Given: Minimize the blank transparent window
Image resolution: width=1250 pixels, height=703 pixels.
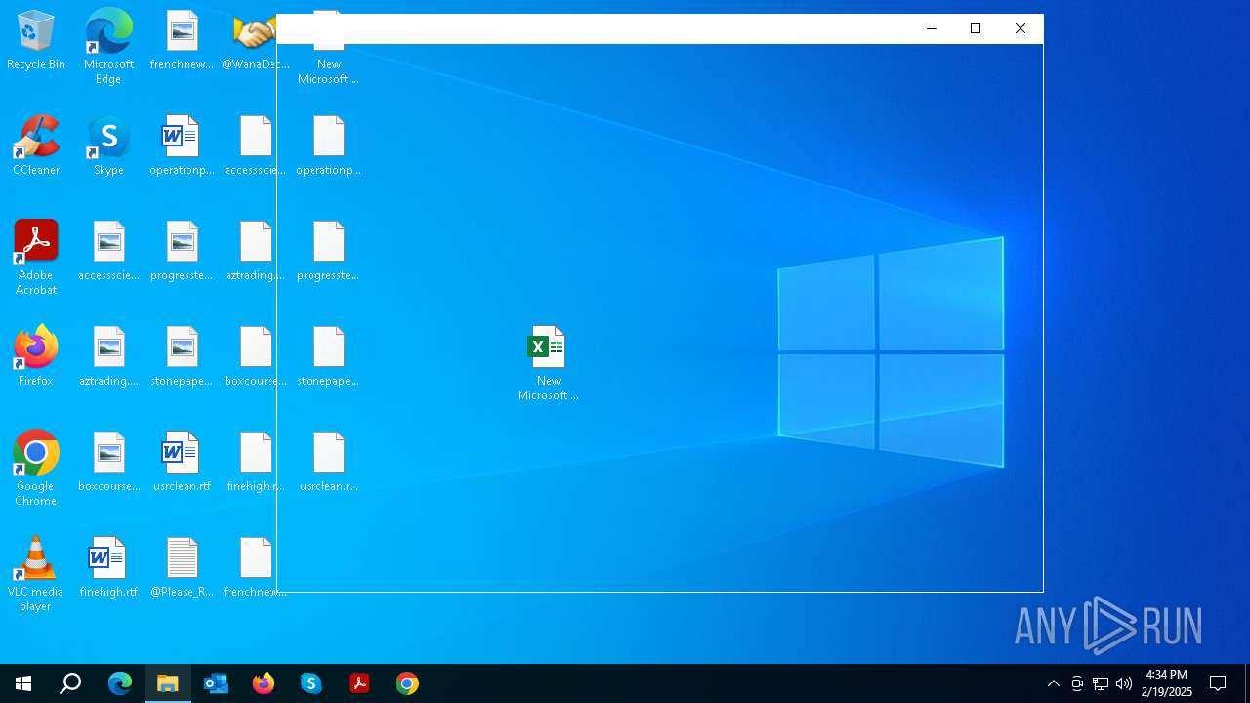Looking at the screenshot, I should point(932,28).
